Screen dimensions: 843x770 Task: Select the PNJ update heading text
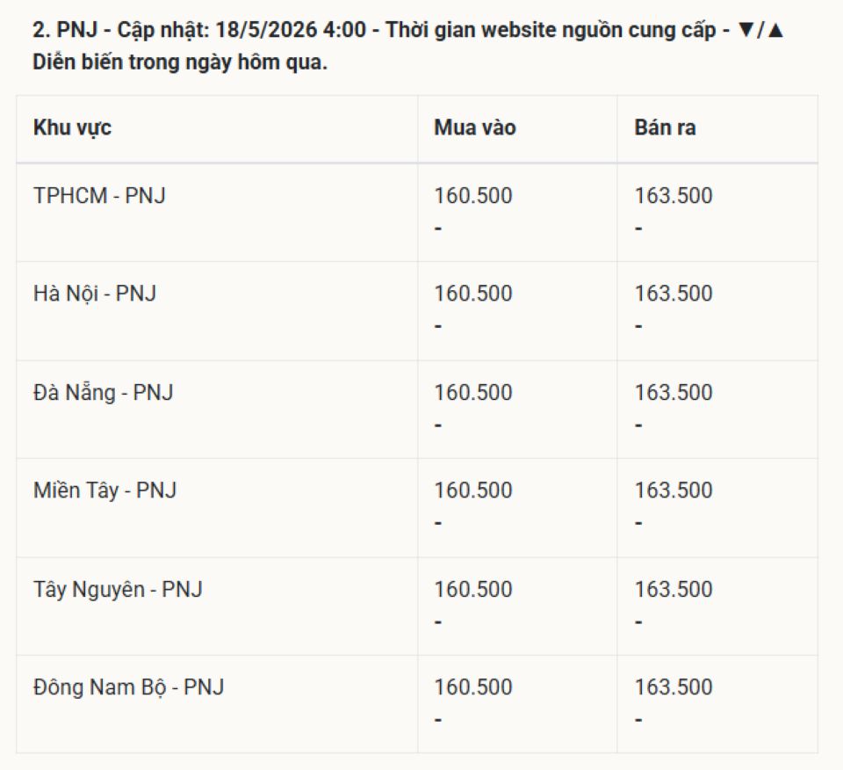point(408,46)
